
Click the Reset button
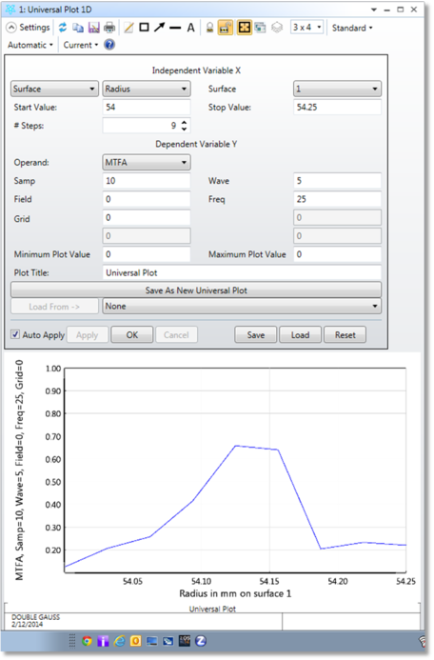345,335
